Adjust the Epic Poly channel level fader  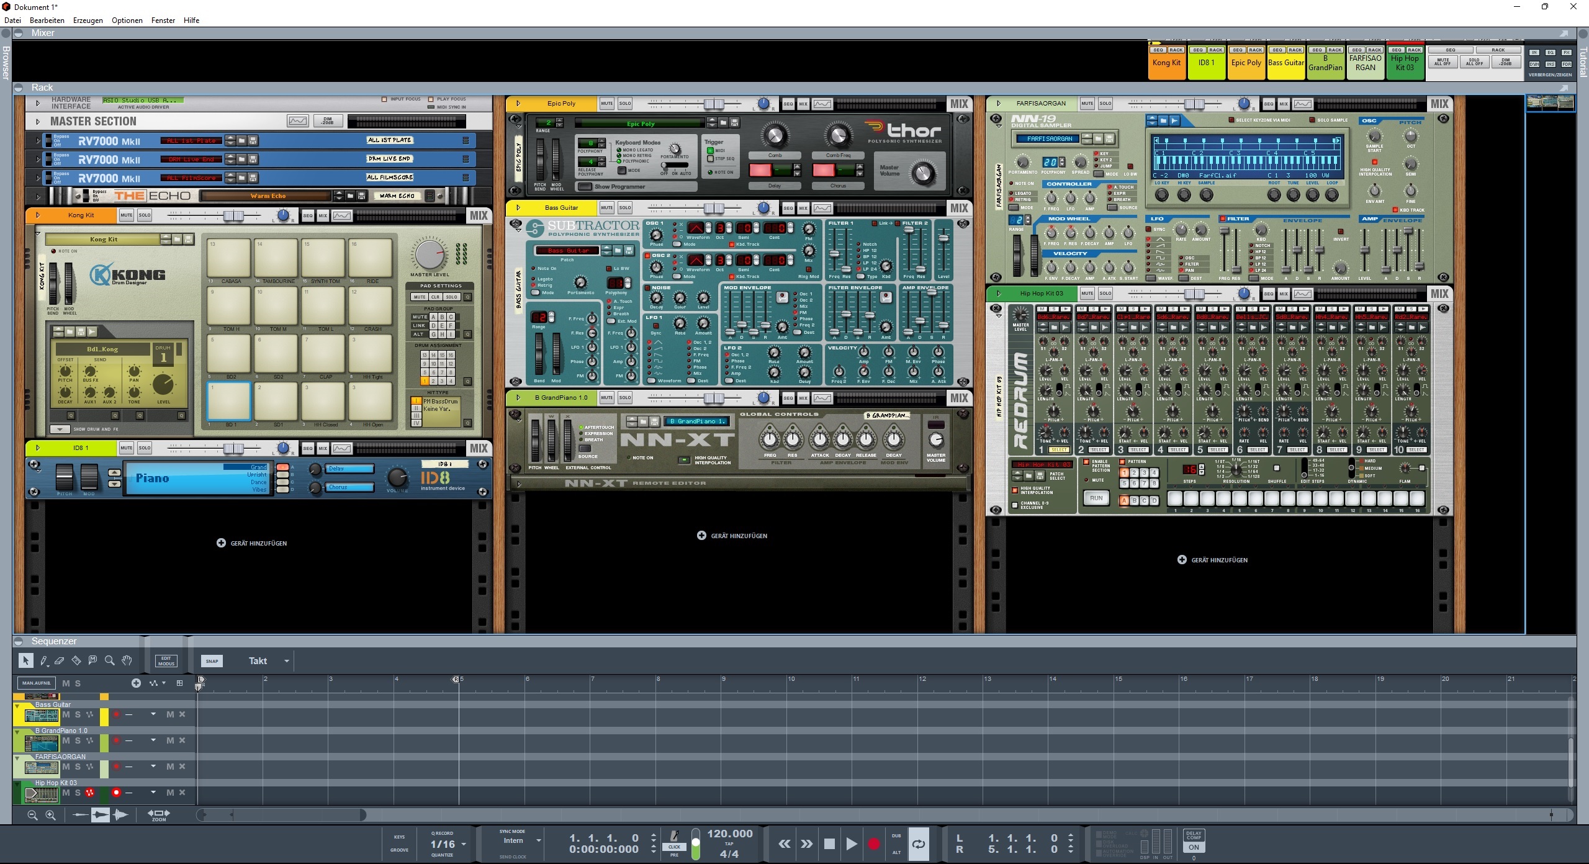point(714,104)
